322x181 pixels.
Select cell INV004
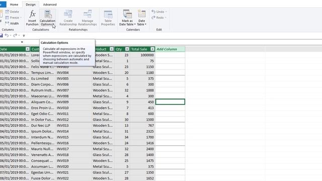tap(74, 72)
